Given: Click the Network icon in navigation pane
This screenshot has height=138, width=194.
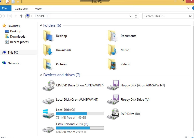Looking at the screenshot, I should point(4,63).
